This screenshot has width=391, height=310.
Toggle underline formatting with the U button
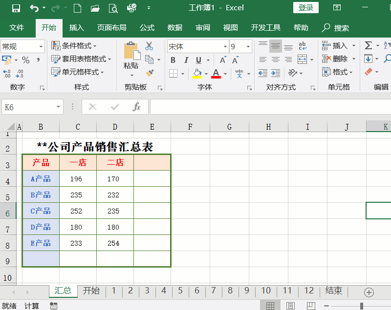(x=198, y=59)
